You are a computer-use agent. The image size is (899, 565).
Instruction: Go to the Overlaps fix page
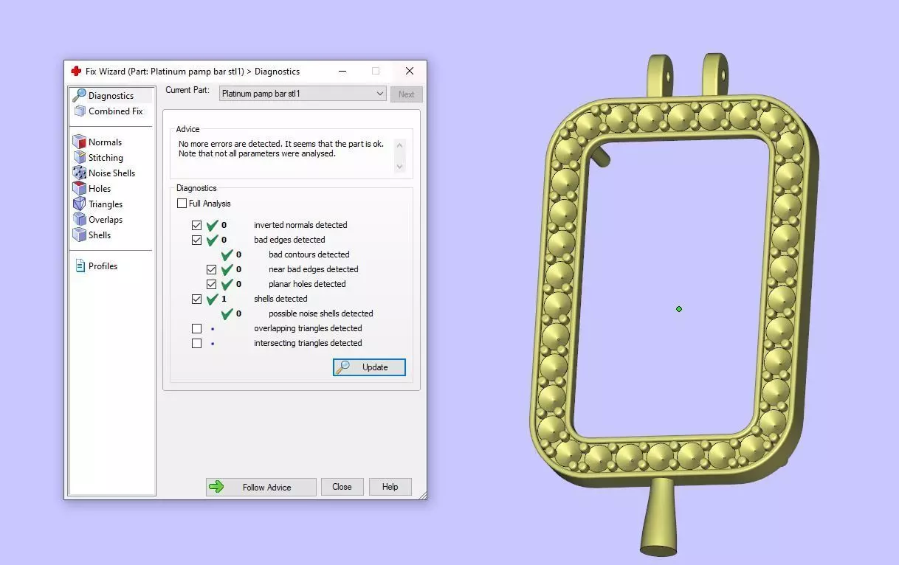point(97,219)
